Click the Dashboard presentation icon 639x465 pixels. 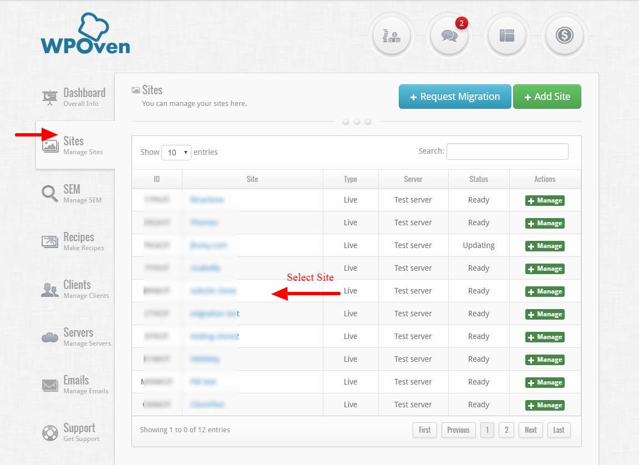(x=50, y=98)
